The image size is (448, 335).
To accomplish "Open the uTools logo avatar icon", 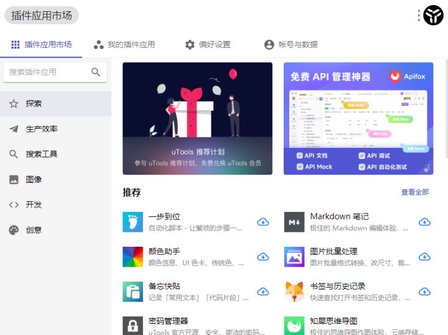I will (433, 15).
